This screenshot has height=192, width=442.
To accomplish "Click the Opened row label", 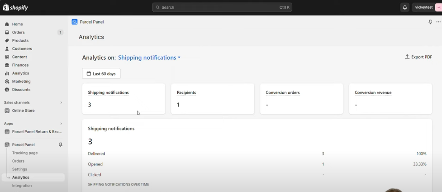I will point(95,164).
